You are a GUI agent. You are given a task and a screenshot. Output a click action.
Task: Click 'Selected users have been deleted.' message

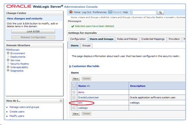94,26
